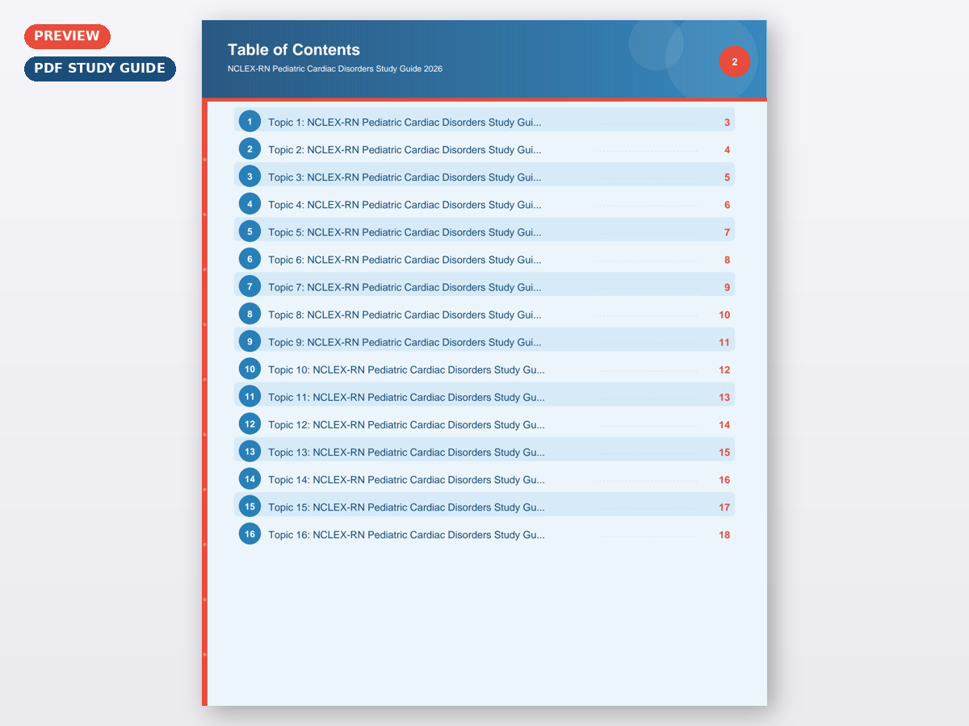Open the Topic 3 entry title
Viewport: 969px width, 726px height.
[405, 177]
